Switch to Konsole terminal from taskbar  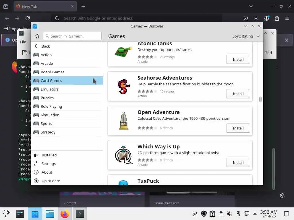click(80, 214)
